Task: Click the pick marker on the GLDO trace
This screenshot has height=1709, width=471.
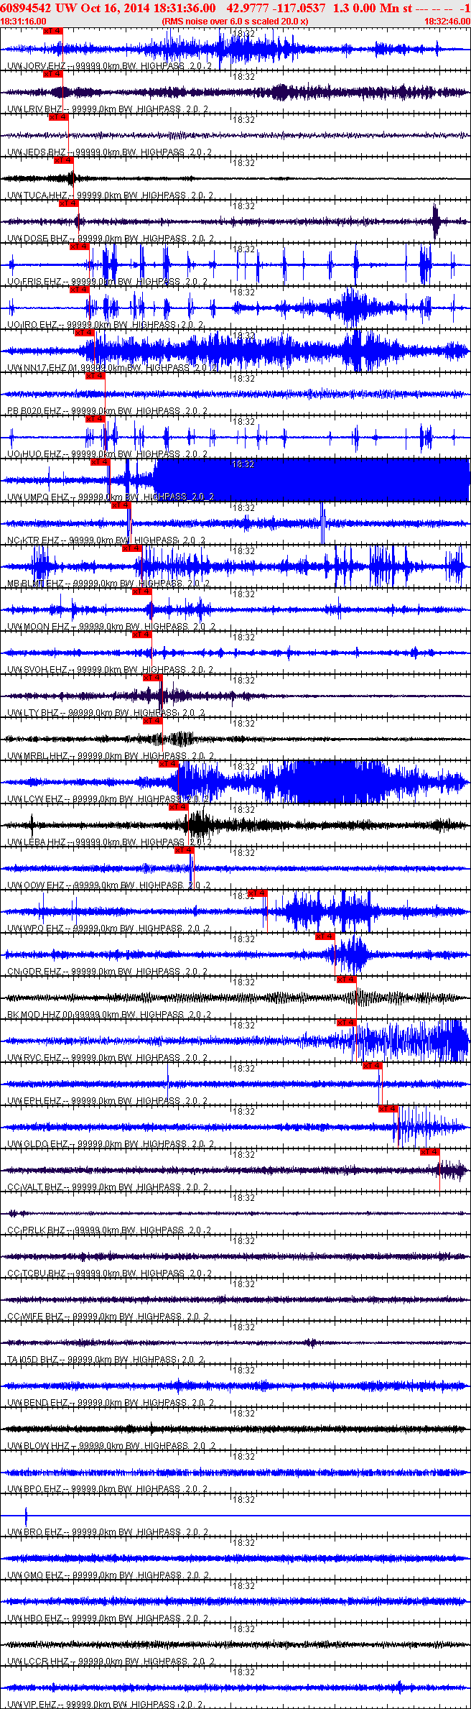Action: [x=388, y=1109]
